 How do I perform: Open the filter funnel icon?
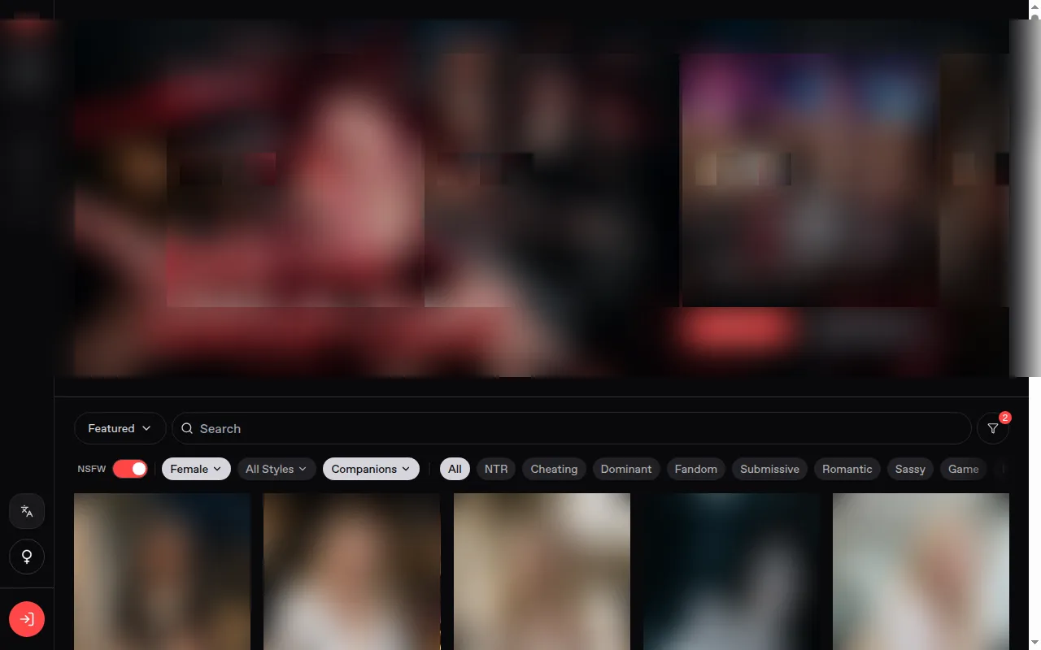[993, 428]
